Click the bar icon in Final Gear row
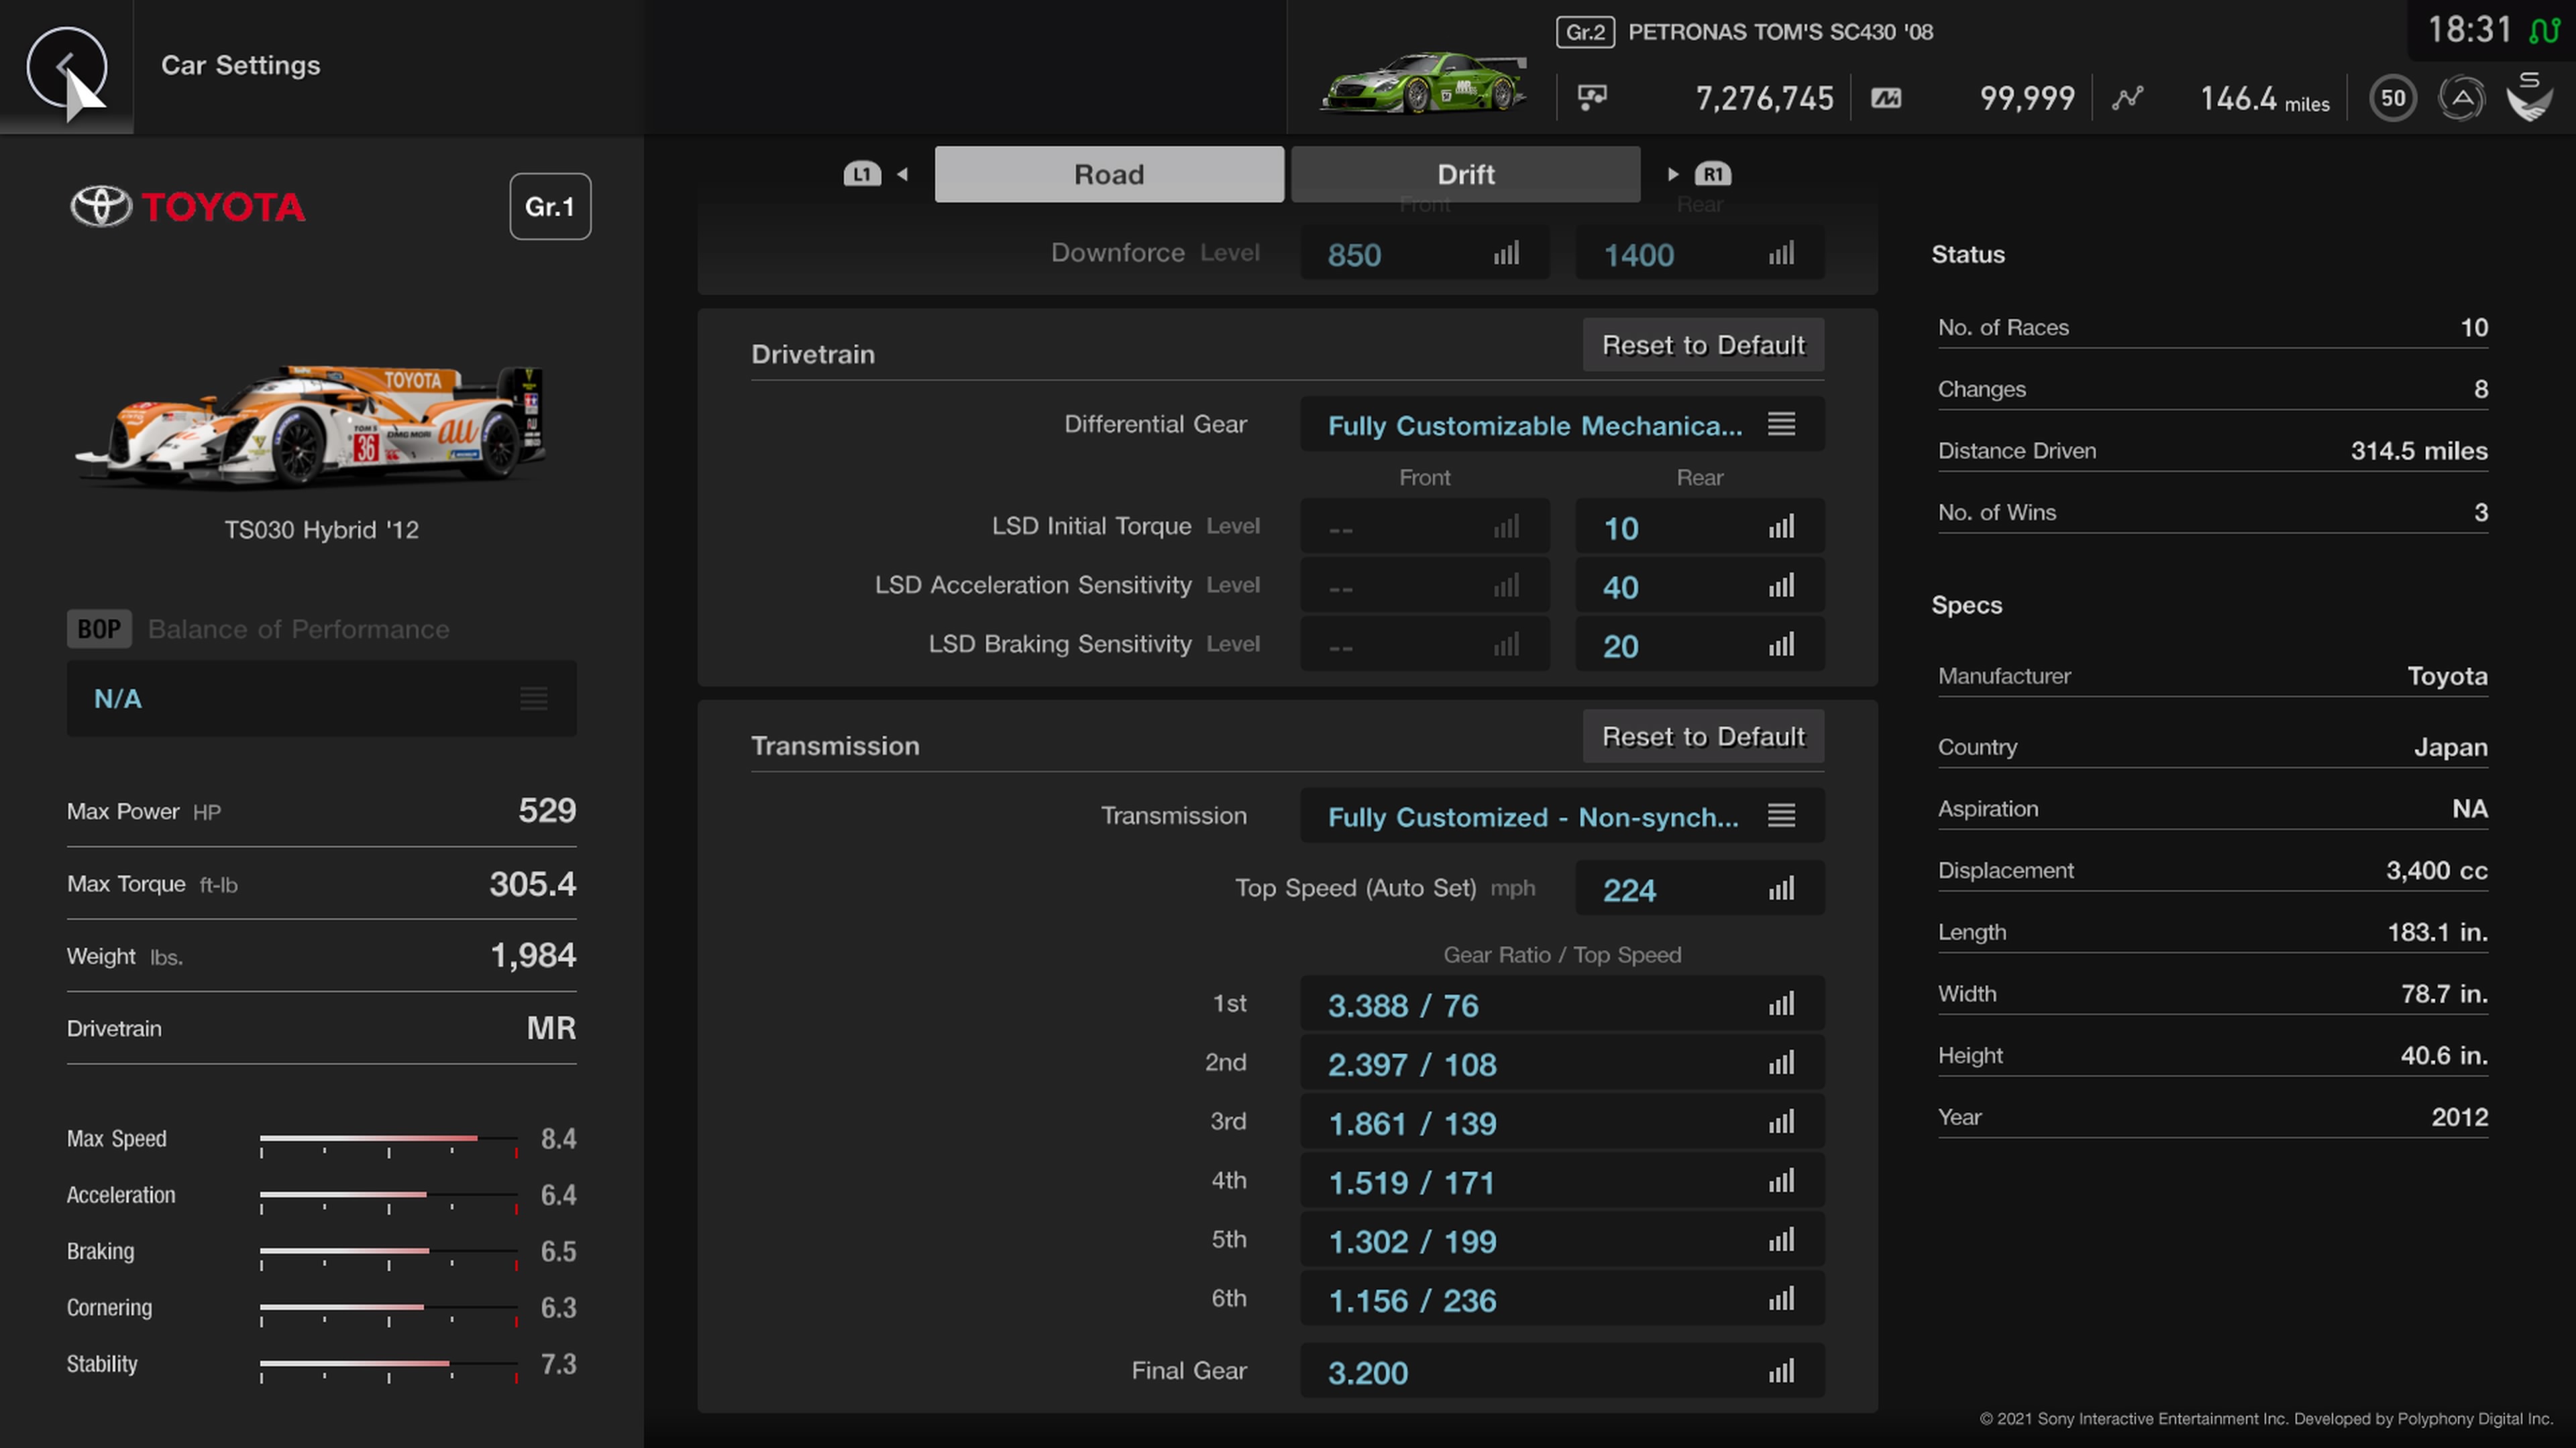 tap(1781, 1370)
